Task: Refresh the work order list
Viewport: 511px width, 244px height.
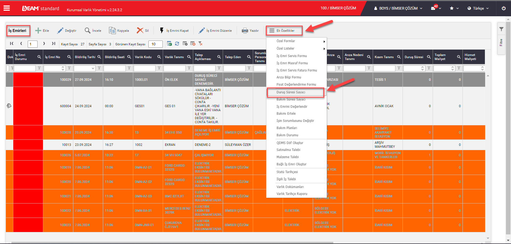Action: click(x=177, y=43)
